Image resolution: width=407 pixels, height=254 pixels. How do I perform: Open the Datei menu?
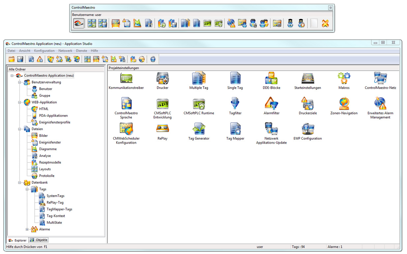tap(12, 51)
